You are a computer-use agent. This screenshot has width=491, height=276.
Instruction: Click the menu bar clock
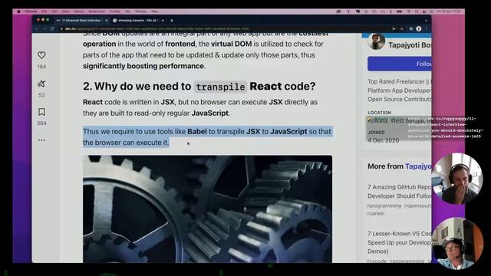coord(449,11)
